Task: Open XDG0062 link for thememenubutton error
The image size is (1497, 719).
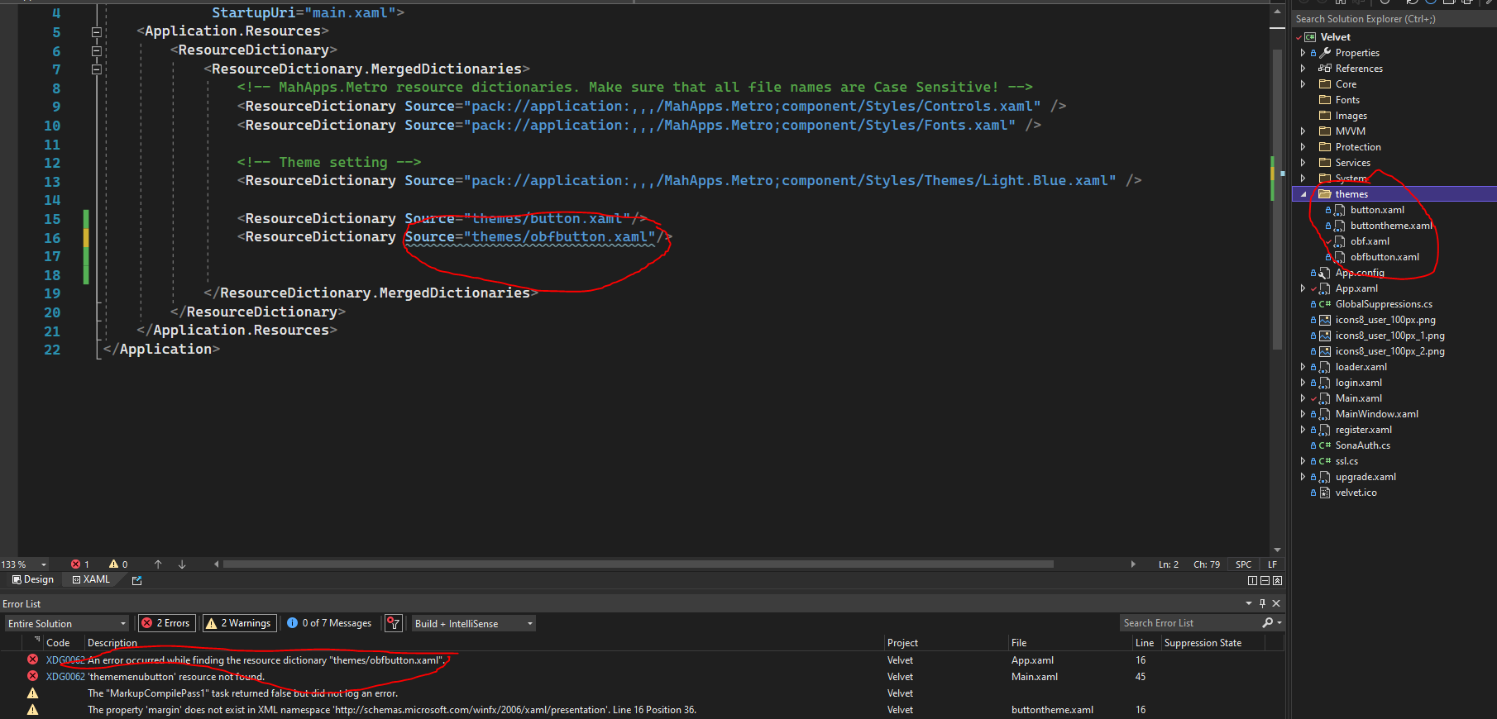Action: click(x=65, y=677)
